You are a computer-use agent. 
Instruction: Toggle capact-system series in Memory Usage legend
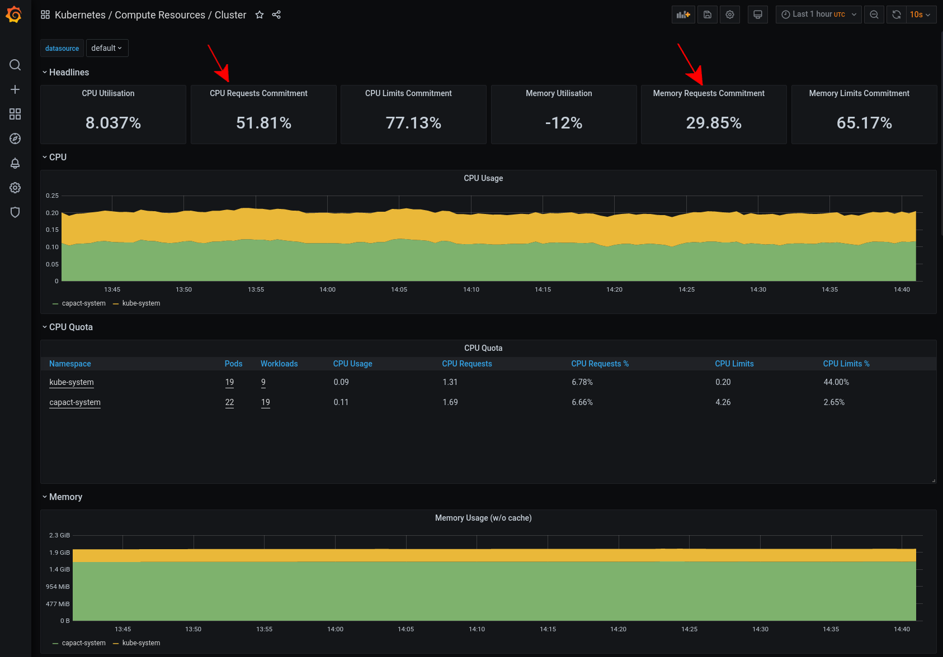pyautogui.click(x=84, y=643)
